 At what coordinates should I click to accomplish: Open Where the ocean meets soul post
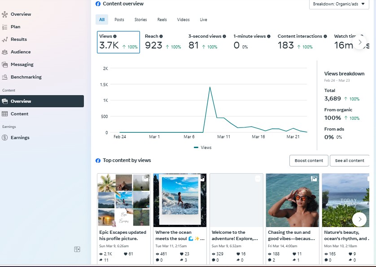pos(180,200)
